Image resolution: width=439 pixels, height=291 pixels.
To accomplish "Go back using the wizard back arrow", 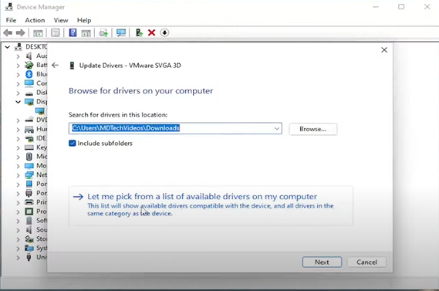I will point(55,66).
